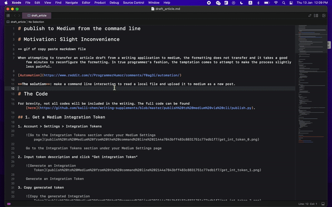This screenshot has height=207, width=332.
Task: Click the WeChat menu bar icon
Action: point(218,3)
